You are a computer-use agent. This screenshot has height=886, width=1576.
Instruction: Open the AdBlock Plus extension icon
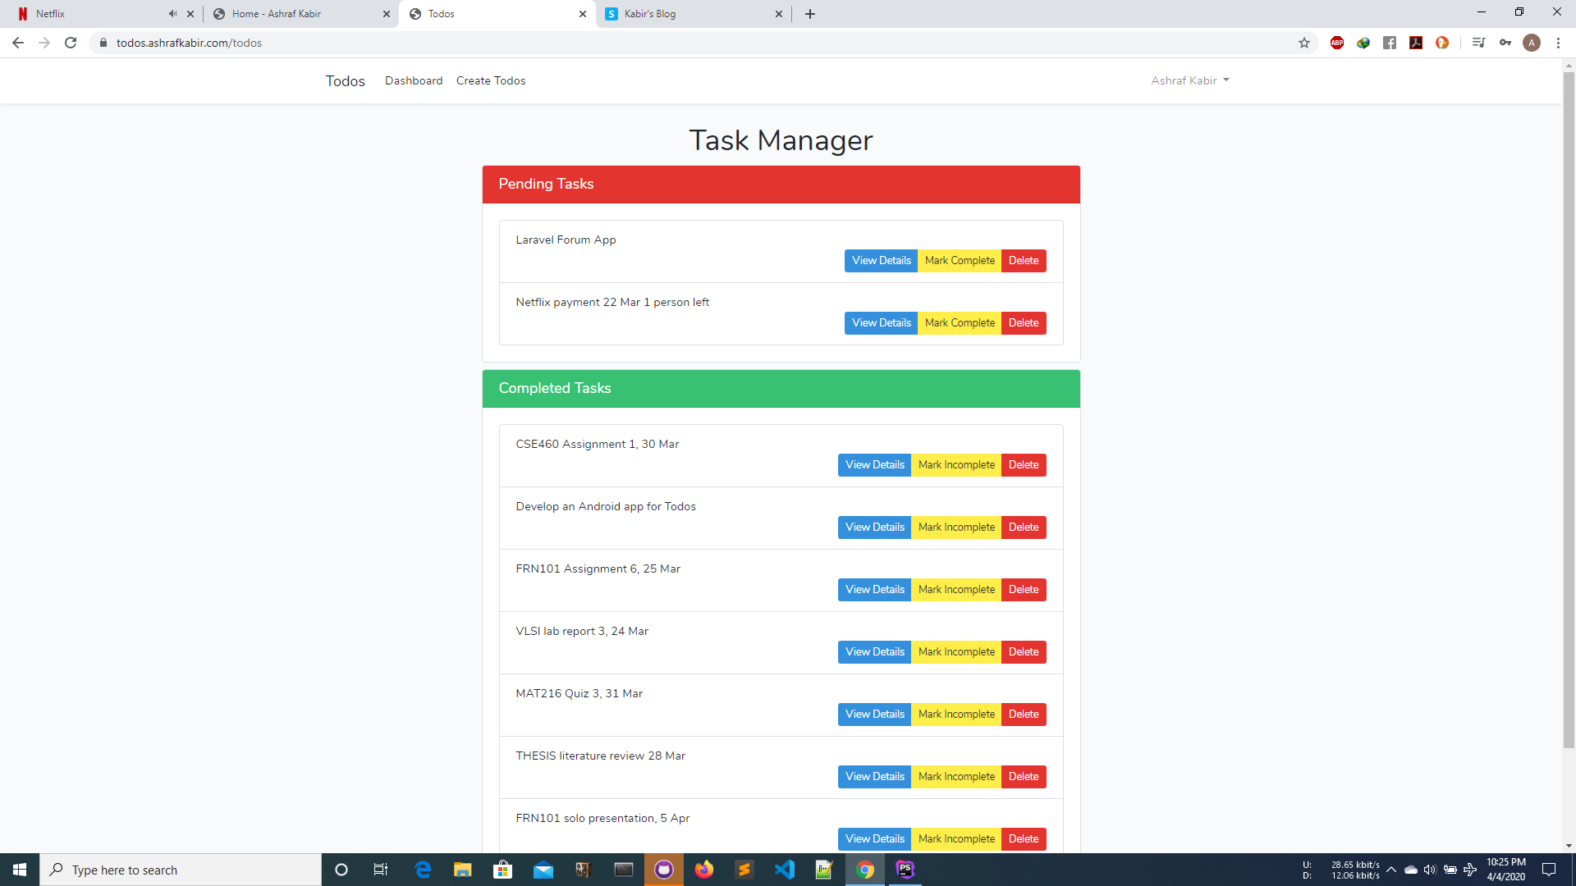pos(1337,43)
